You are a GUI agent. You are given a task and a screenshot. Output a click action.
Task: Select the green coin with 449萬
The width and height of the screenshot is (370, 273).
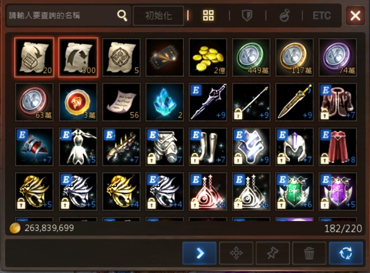tap(251, 58)
